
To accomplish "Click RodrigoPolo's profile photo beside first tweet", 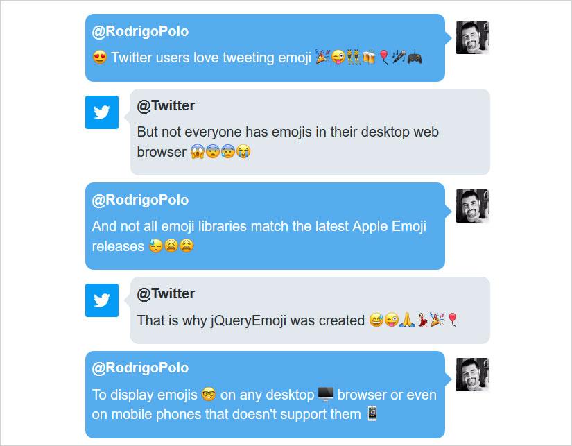I will [x=472, y=37].
